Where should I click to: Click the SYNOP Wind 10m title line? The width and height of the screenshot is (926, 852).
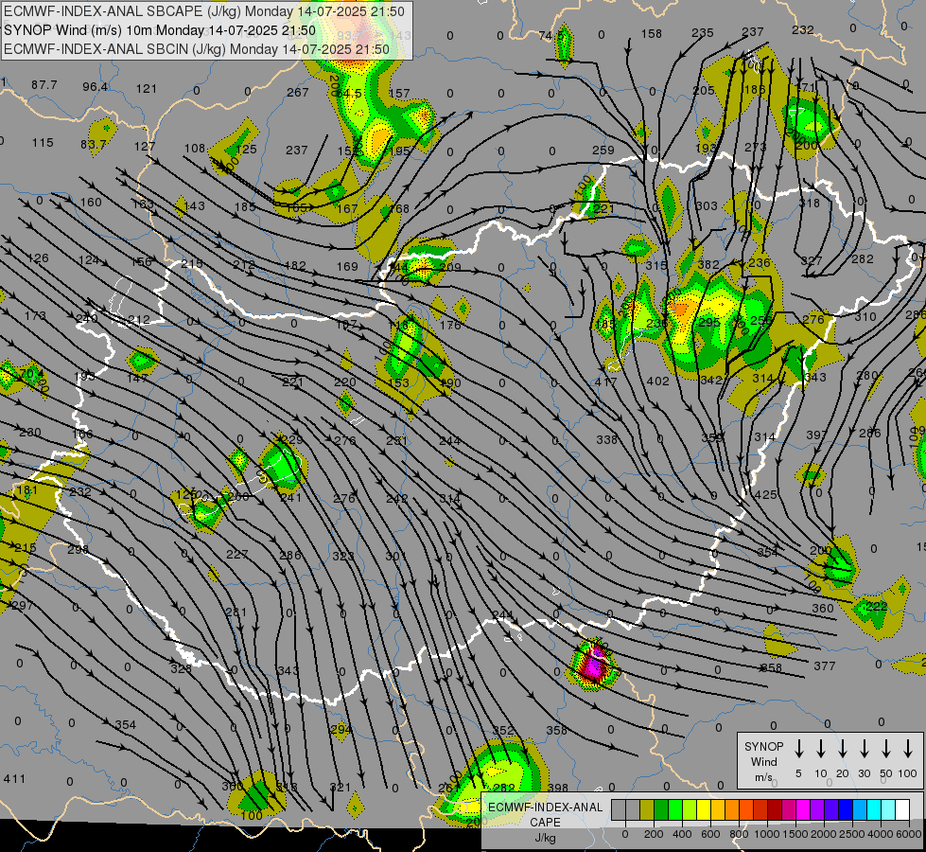coord(160,30)
